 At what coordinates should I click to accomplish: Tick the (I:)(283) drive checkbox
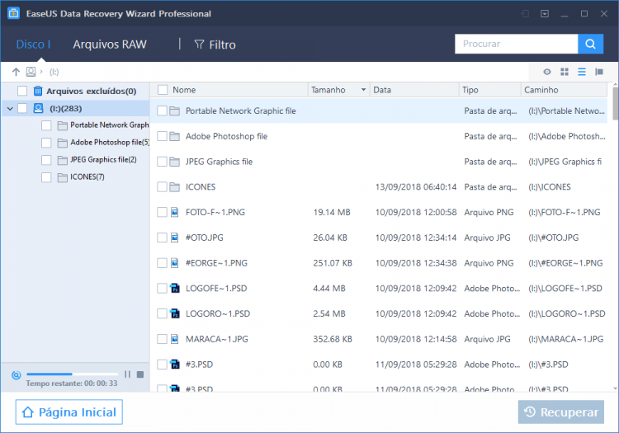point(22,108)
